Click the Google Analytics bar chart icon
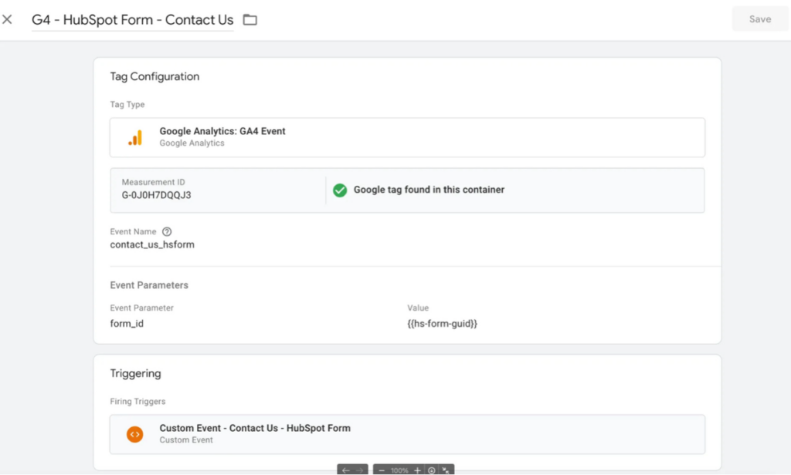The width and height of the screenshot is (791, 475). point(135,137)
